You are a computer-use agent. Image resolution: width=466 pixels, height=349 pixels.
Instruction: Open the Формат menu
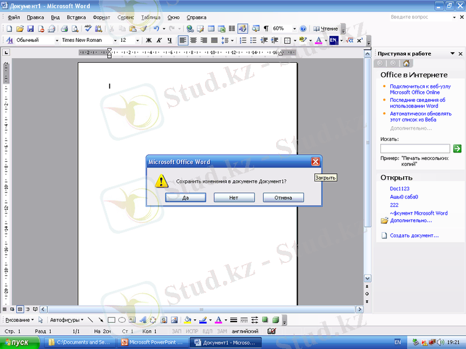101,17
